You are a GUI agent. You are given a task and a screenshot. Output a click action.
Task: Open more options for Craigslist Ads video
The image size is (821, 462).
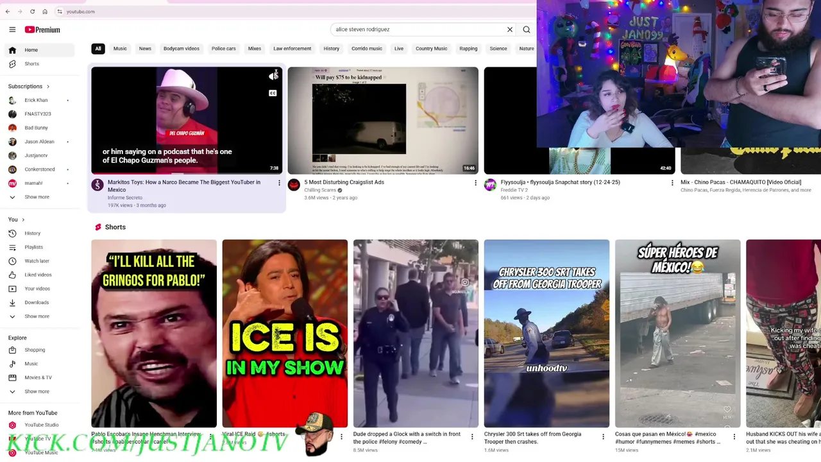[475, 184]
